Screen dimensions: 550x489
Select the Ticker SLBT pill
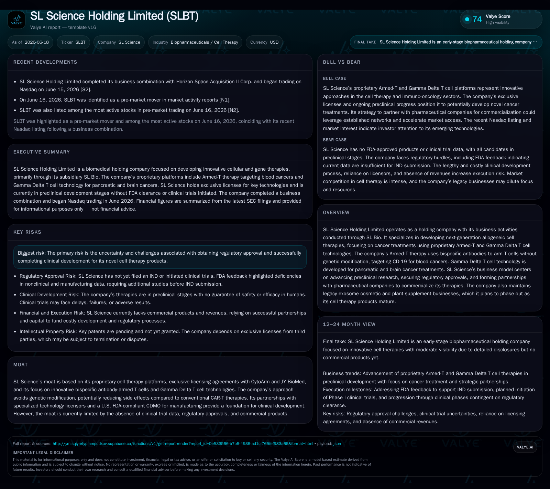click(x=73, y=42)
